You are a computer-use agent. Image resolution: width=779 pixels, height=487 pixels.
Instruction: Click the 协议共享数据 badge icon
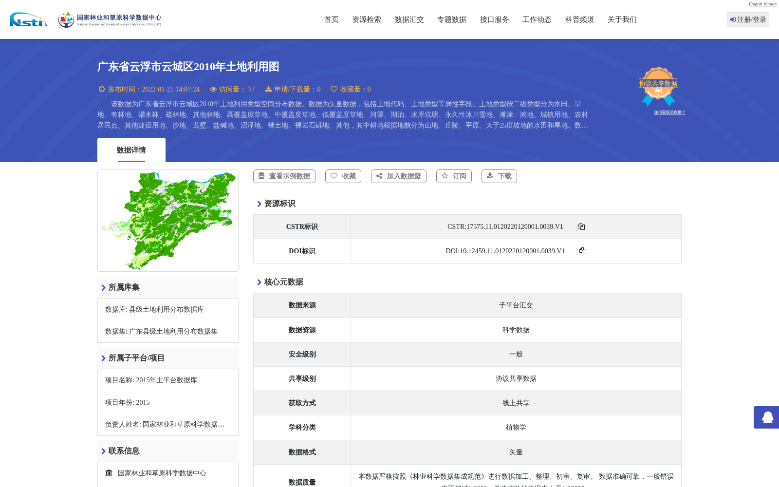(x=658, y=86)
